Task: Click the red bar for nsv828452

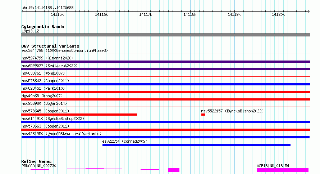Action: point(165,92)
